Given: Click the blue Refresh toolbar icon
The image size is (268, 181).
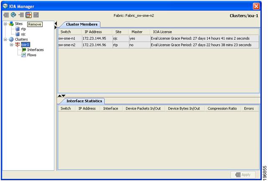Looking at the screenshot, I should pos(13,15).
